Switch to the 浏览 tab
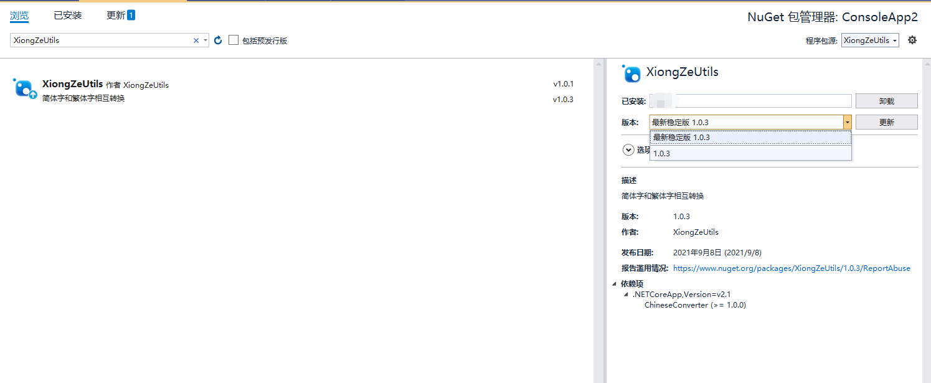Screen dimensions: 931x383 [x=19, y=16]
